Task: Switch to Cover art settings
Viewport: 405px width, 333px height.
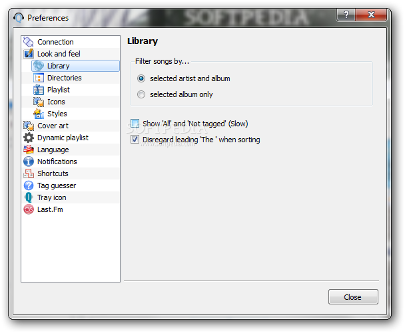Action: [71, 126]
